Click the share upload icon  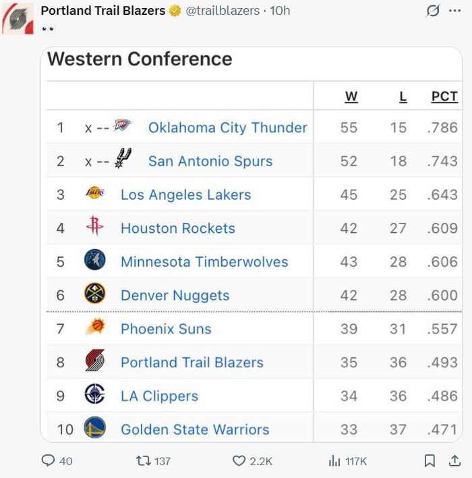tap(454, 460)
